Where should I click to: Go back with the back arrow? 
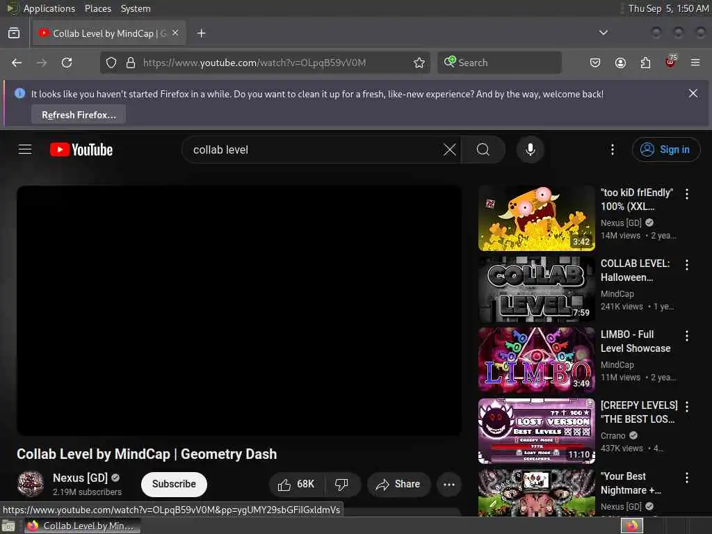pyautogui.click(x=17, y=63)
